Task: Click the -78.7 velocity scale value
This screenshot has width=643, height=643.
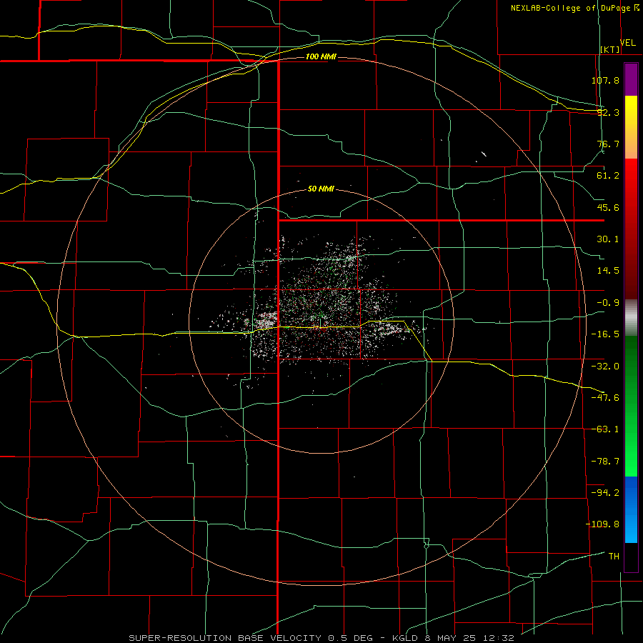Action: 605,462
